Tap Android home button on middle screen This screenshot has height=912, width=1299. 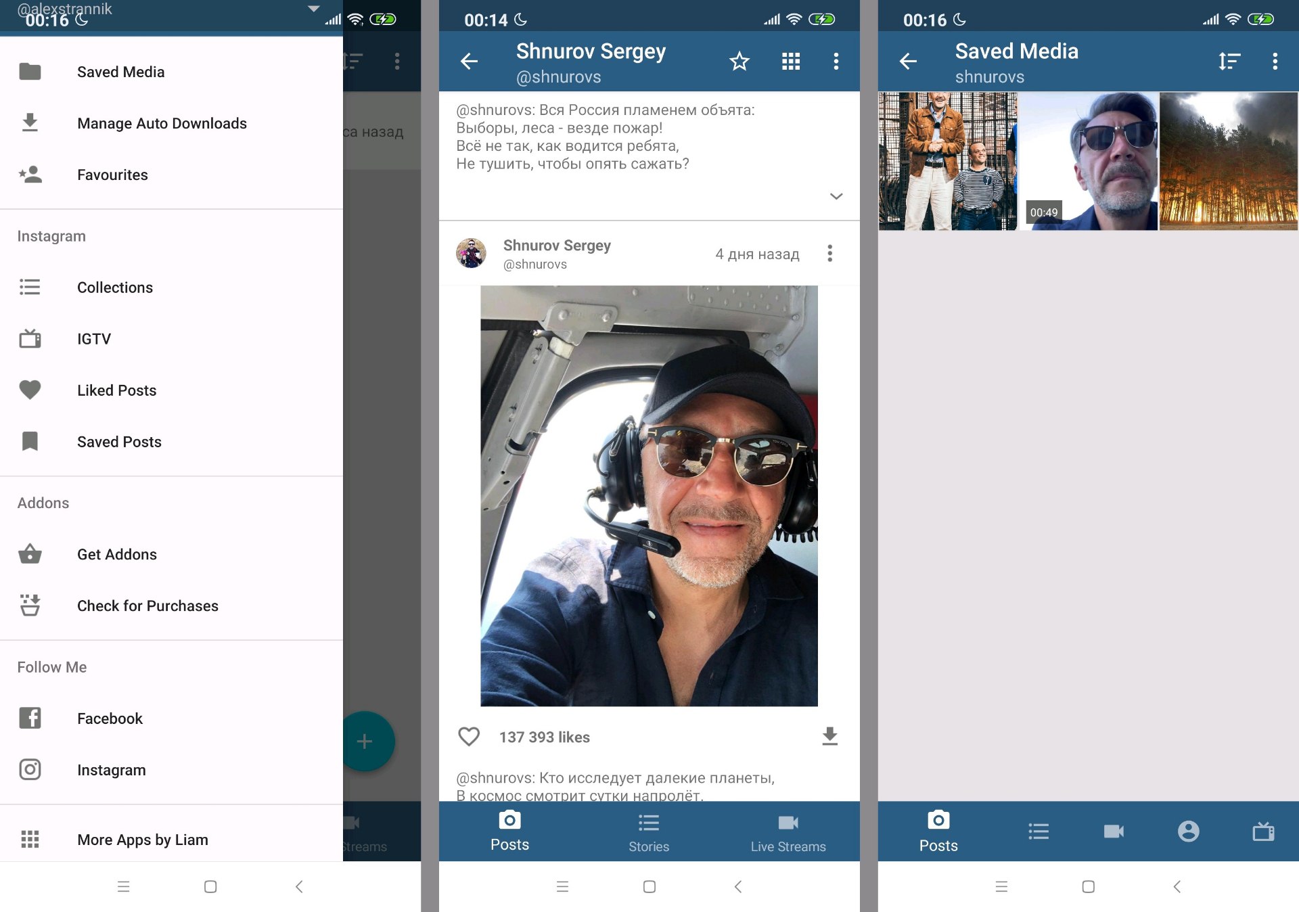click(x=649, y=886)
